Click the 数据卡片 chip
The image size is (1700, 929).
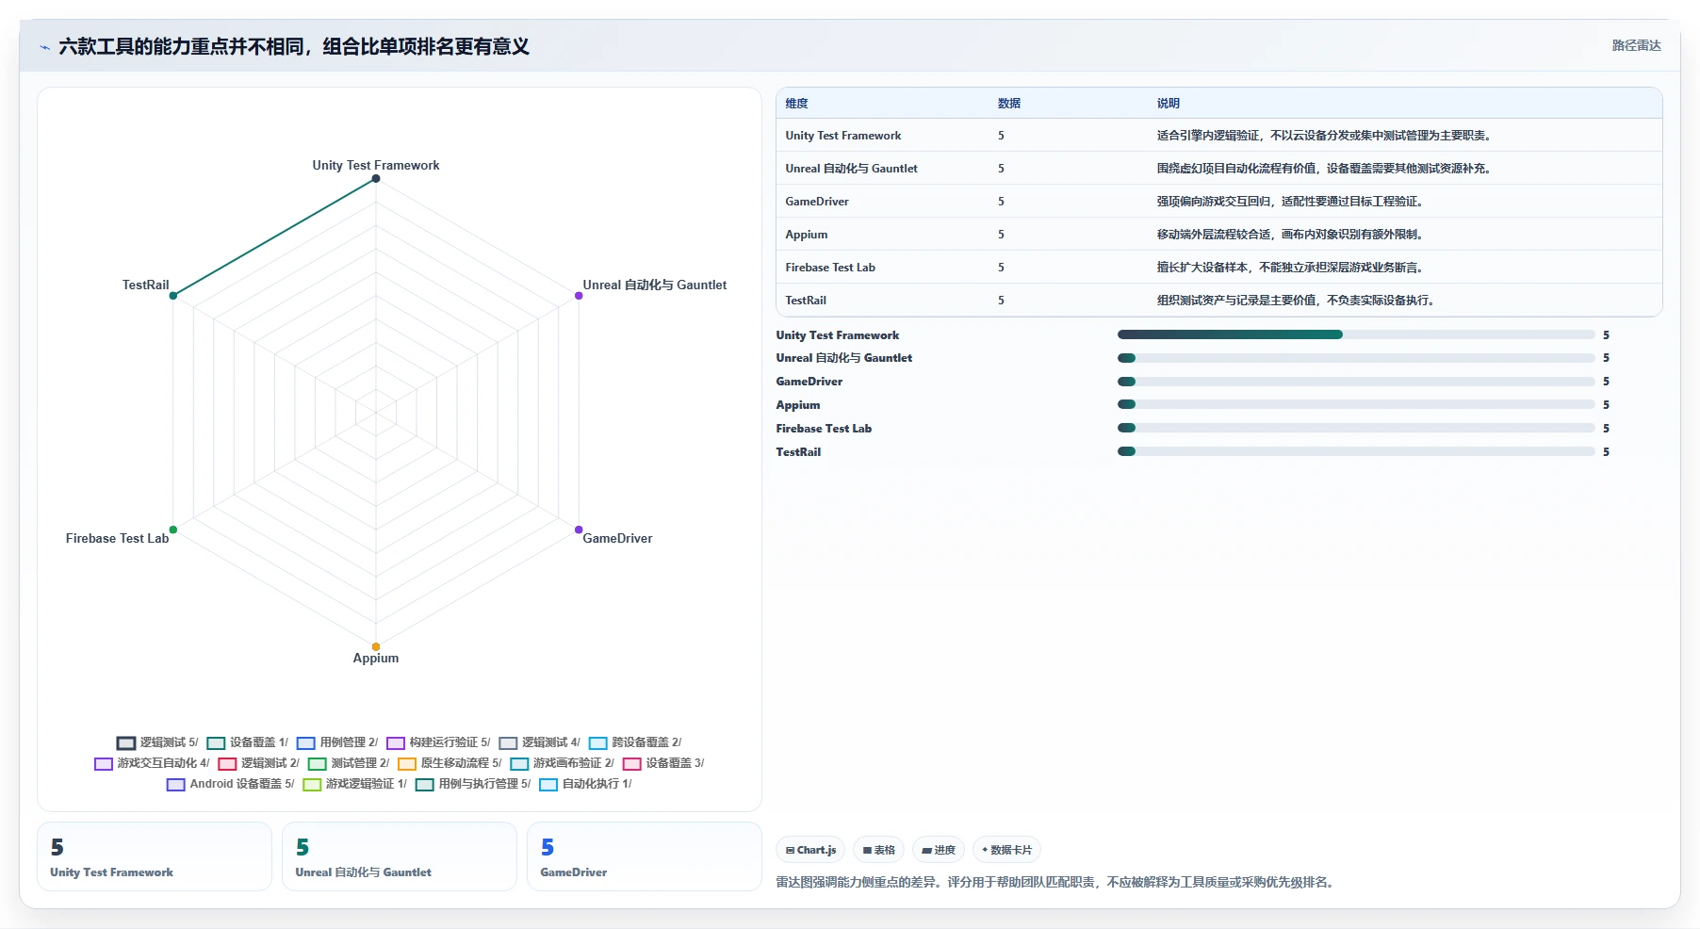point(1006,850)
